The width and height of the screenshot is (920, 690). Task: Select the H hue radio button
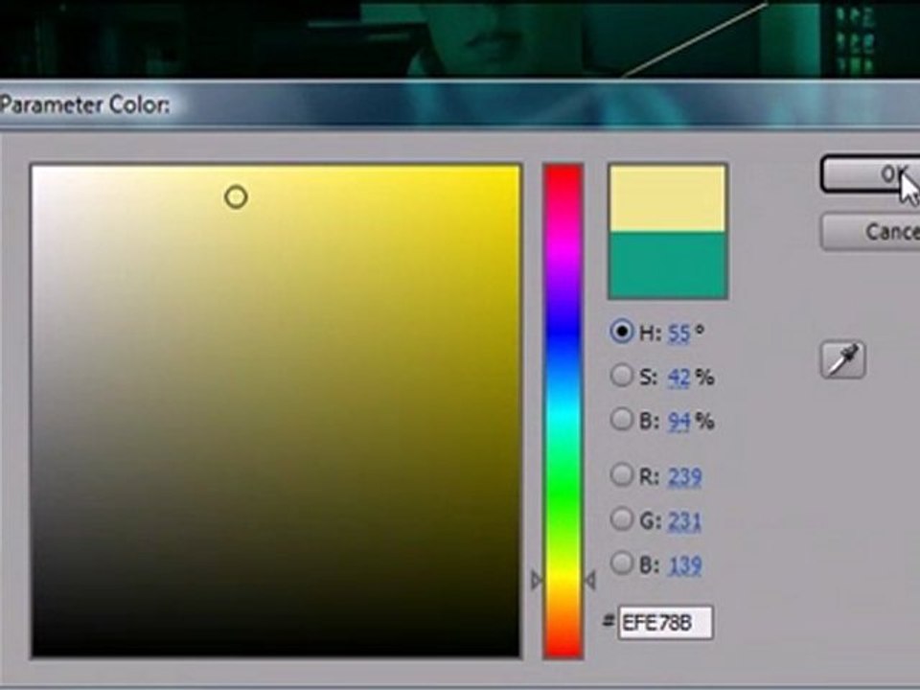click(x=621, y=332)
